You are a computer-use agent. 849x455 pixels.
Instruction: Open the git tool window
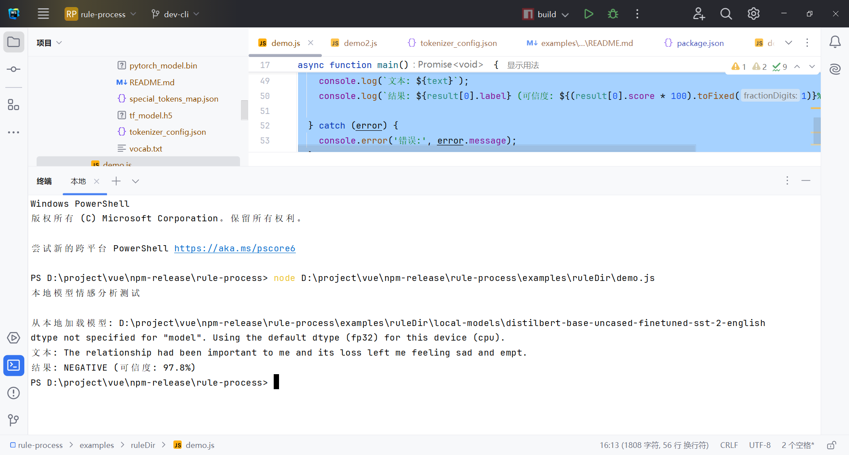click(14, 420)
